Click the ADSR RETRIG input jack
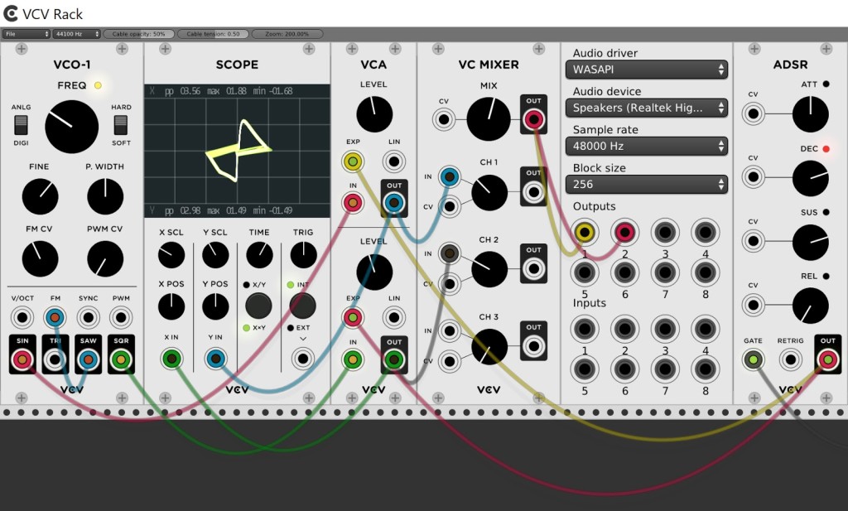Screen dimensions: 848x511 tap(790, 359)
